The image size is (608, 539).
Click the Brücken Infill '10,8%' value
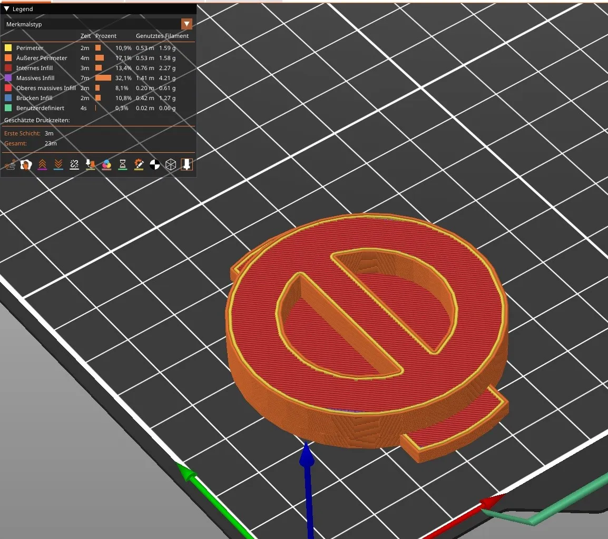(x=123, y=98)
